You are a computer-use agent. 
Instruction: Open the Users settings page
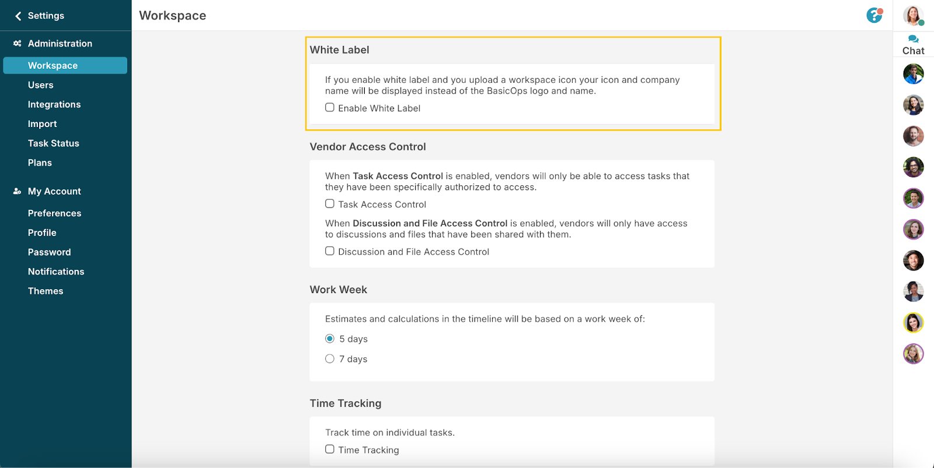coord(40,85)
